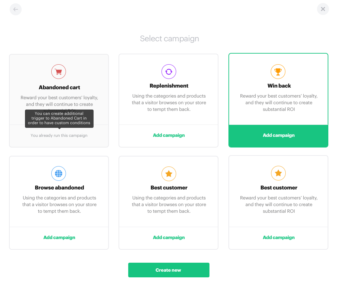Add the Browse abandoned campaign
The height and width of the screenshot is (288, 339).
point(59,237)
